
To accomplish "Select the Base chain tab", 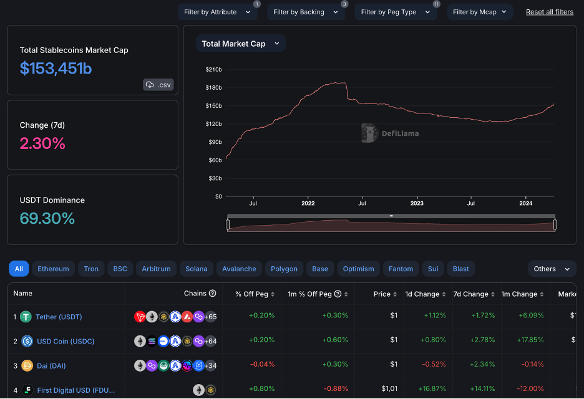I will click(x=320, y=269).
